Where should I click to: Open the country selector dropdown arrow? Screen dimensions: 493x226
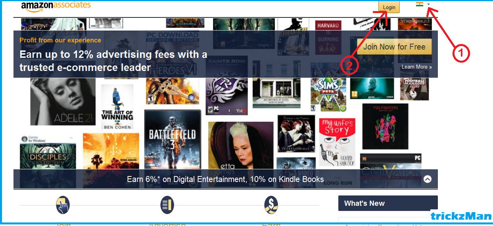429,4
